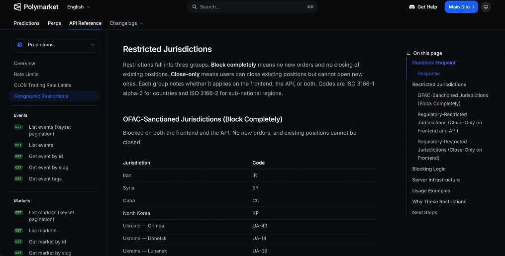Click the Polymarket logo icon
The height and width of the screenshot is (256, 505).
point(17,7)
